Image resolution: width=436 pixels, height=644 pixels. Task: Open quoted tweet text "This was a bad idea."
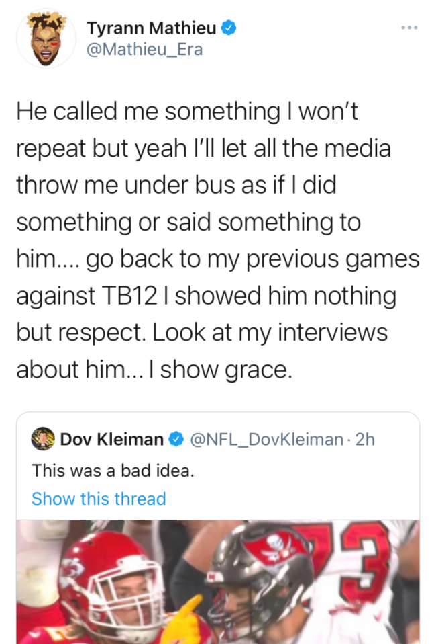pos(113,471)
